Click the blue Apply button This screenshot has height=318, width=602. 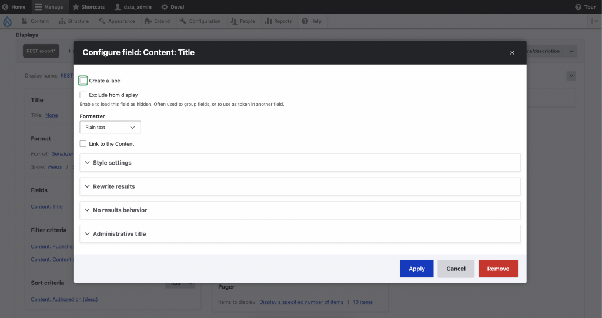pyautogui.click(x=416, y=269)
